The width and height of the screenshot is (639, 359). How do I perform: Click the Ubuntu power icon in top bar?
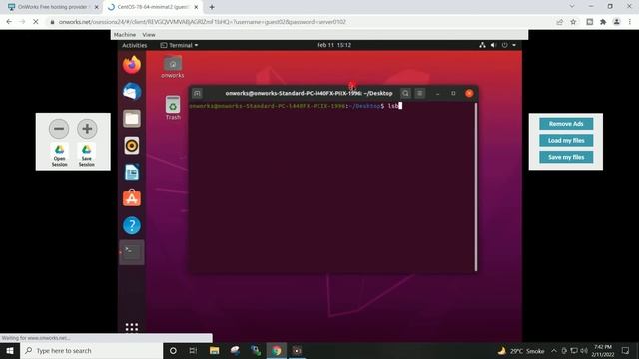click(504, 45)
